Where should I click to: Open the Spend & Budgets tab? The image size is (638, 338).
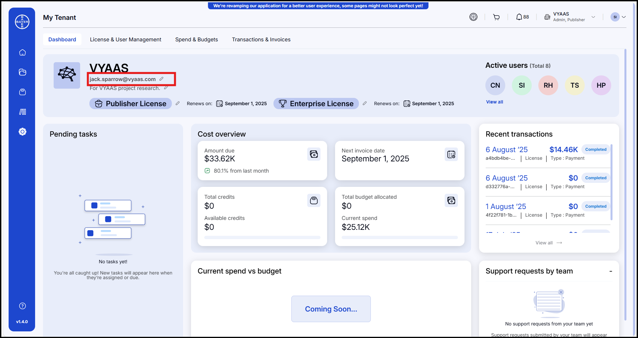[197, 39]
